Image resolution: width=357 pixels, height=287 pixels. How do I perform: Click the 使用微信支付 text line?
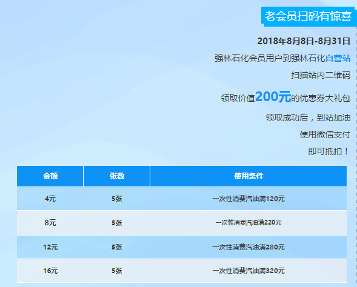pyautogui.click(x=325, y=134)
